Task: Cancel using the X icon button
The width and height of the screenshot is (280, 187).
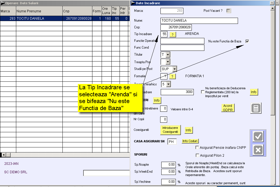Action: pos(258,150)
